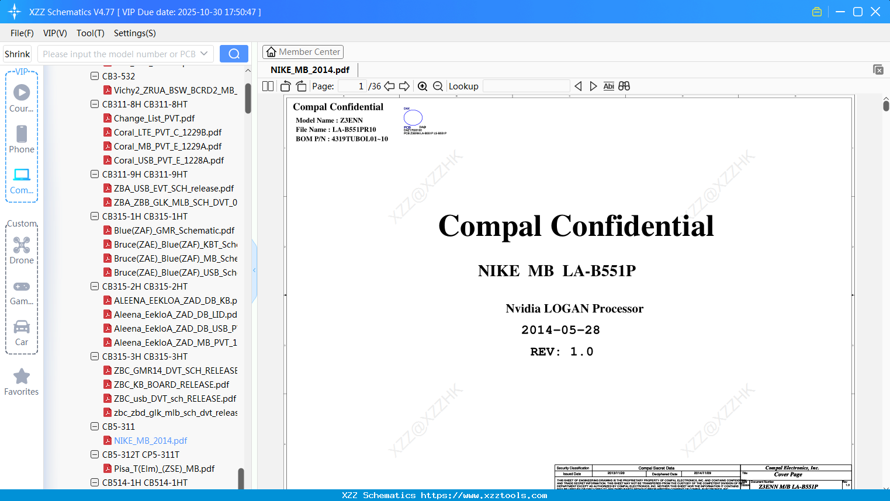Open ZBC_usb_DVT_sch_RELEASE.pdf
890x501 pixels.
click(169, 398)
